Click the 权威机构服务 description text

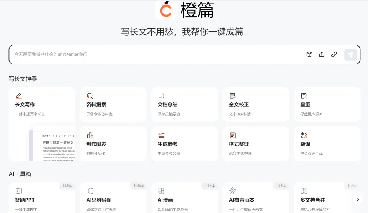click(x=312, y=114)
